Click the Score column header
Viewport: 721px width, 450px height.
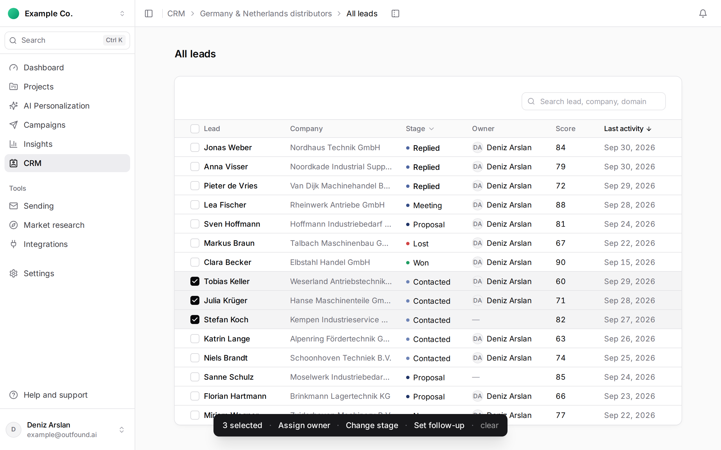point(565,129)
